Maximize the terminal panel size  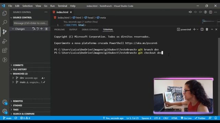point(212,29)
